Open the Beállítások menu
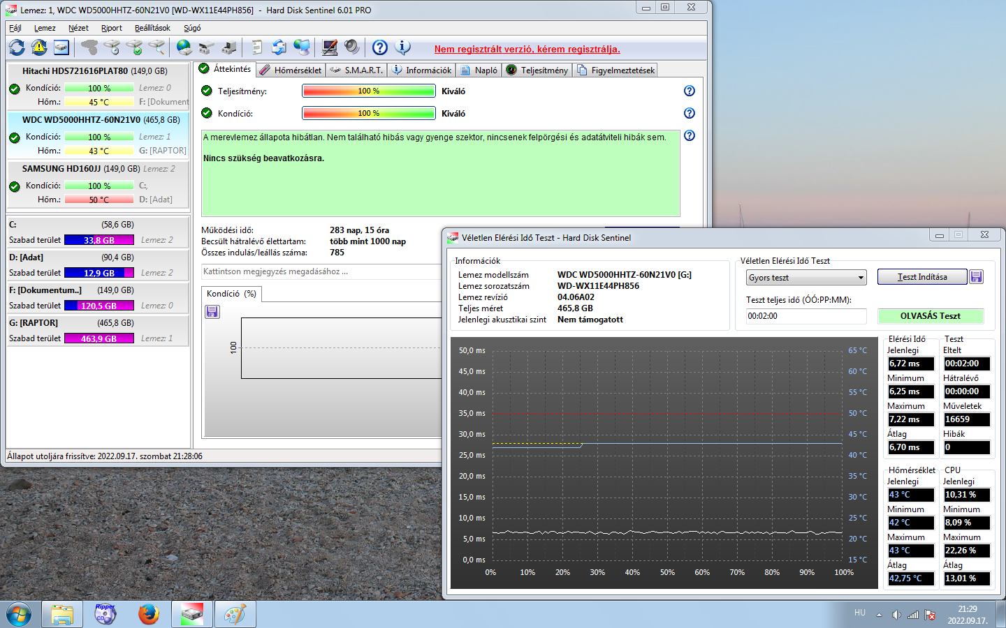Viewport: 1006px width, 628px height. 152,28
